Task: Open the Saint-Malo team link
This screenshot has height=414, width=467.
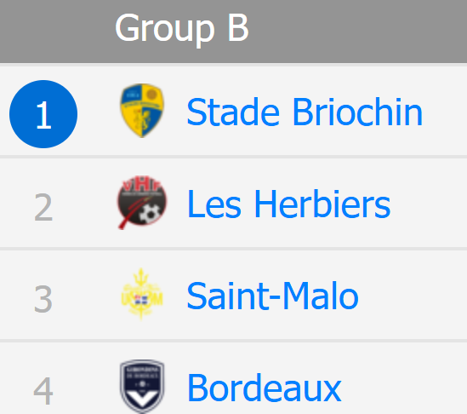Action: 272,296
